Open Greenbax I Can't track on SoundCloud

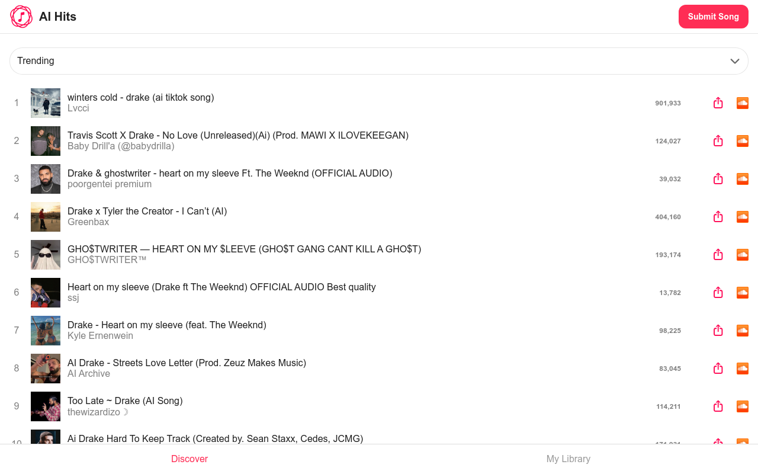click(x=743, y=217)
